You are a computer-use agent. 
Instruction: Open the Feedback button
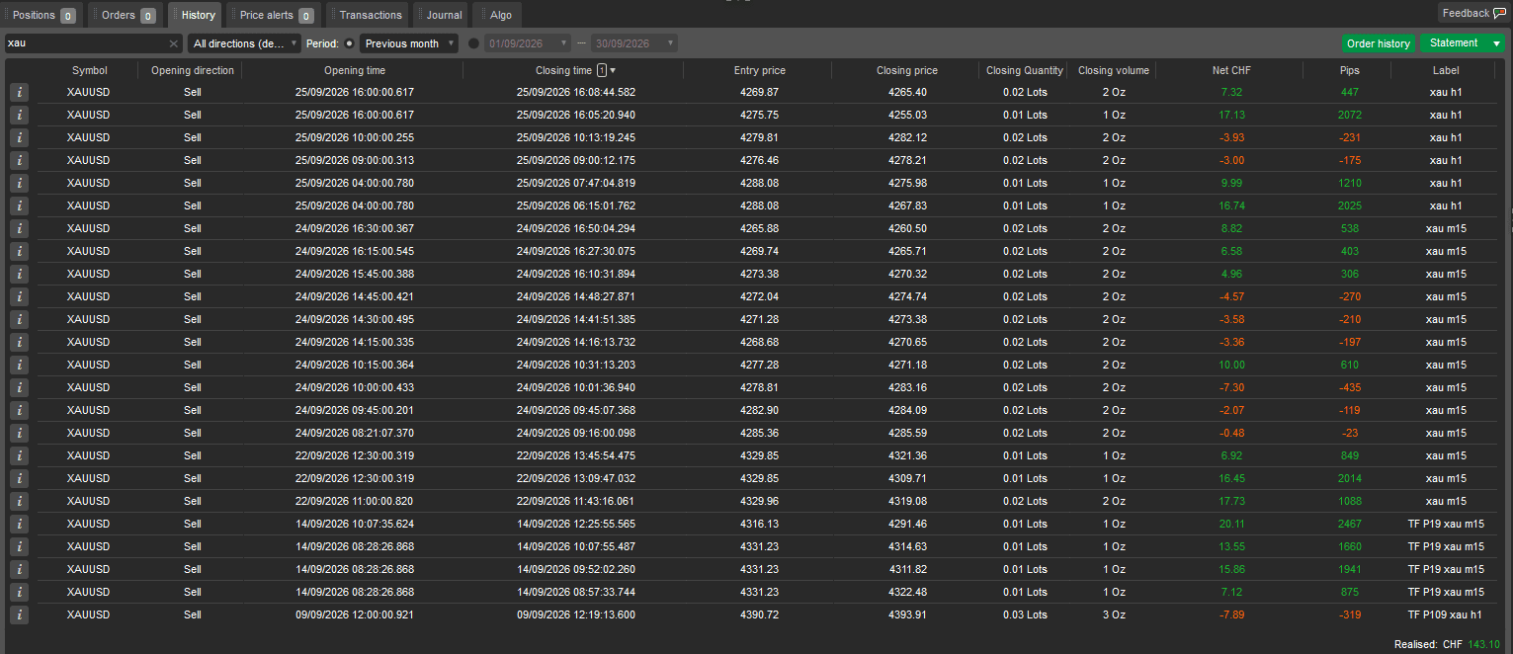click(1472, 13)
